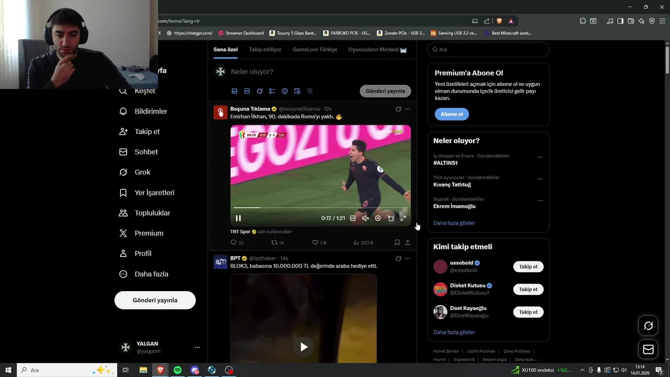The image size is (670, 377).
Task: Open Spotify from the Windows taskbar
Action: (x=177, y=370)
